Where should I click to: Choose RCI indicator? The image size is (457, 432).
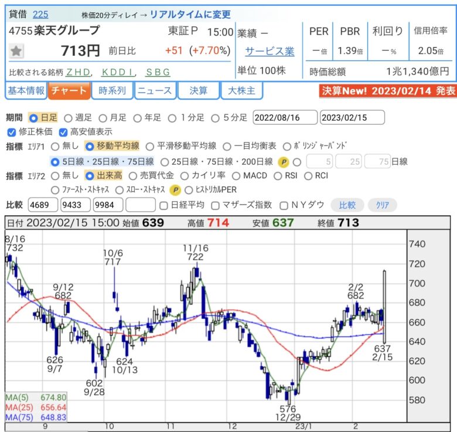[x=308, y=176]
